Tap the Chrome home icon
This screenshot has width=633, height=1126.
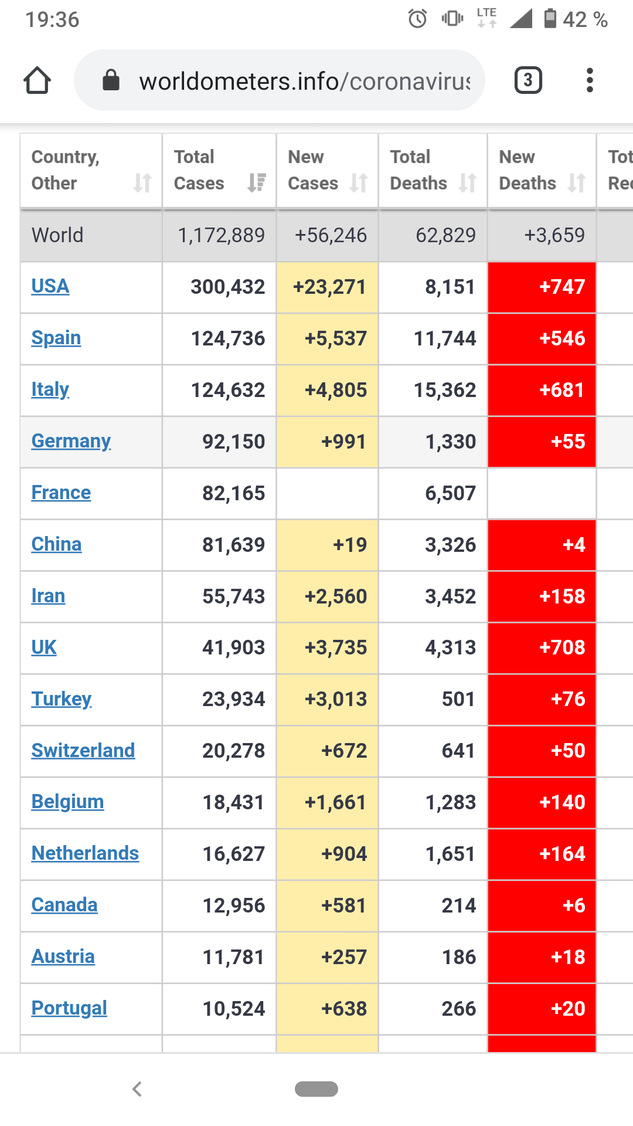coord(37,80)
